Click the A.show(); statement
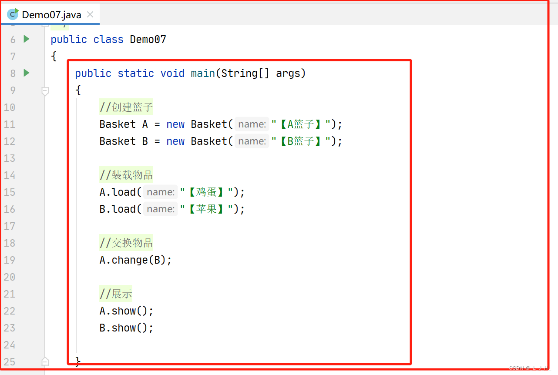Viewport: 558px width, 375px height. point(127,311)
